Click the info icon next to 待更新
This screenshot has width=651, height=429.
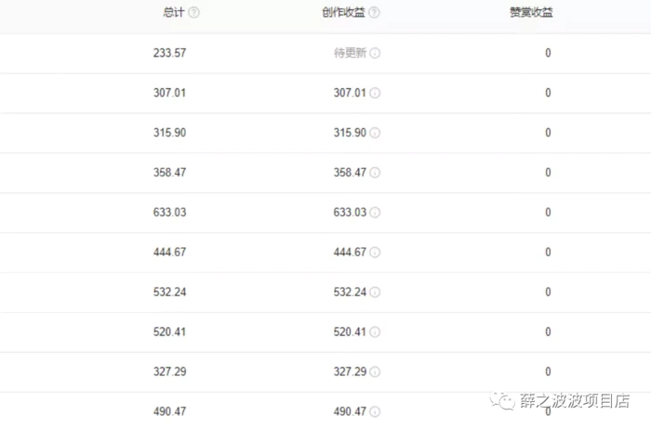click(x=375, y=53)
